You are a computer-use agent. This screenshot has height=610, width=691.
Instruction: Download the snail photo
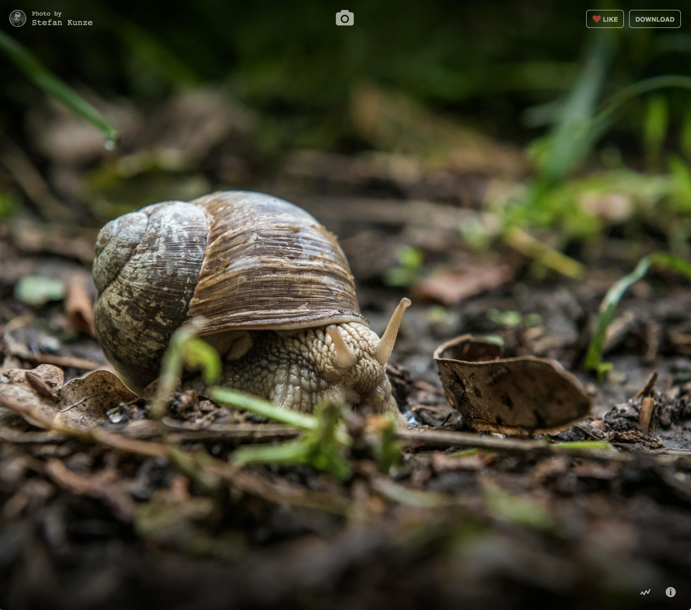[654, 19]
